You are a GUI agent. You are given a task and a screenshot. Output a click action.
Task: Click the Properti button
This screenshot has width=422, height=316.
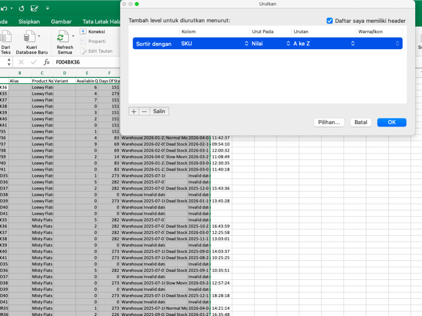click(x=93, y=41)
